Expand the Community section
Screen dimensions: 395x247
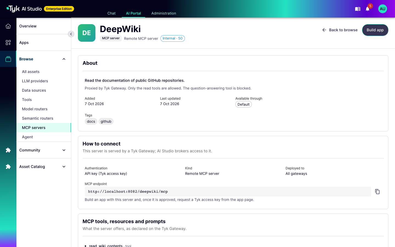64,150
